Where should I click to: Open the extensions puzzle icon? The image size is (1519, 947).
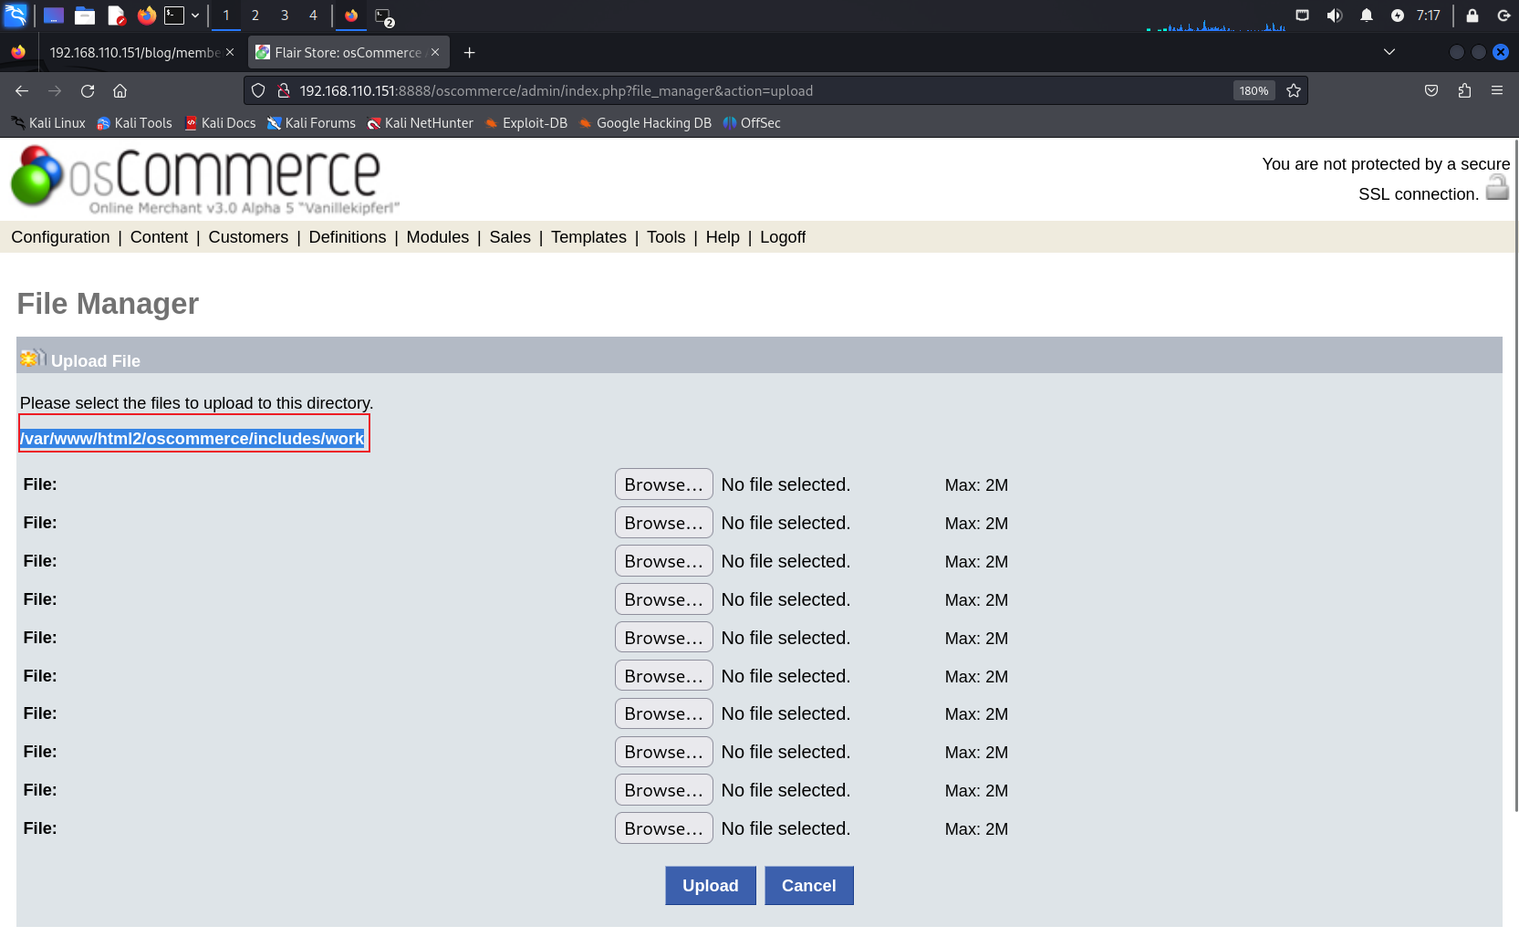click(x=1464, y=91)
